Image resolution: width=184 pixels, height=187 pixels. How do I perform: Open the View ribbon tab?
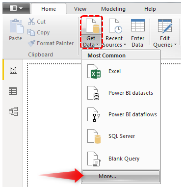click(x=80, y=9)
